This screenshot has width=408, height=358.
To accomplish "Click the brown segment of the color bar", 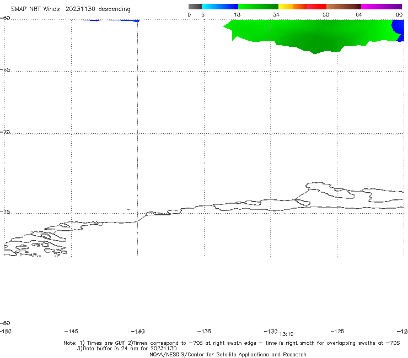I will [x=343, y=7].
